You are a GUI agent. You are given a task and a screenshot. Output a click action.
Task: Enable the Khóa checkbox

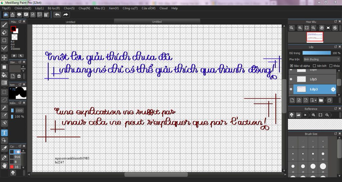click(x=331, y=65)
